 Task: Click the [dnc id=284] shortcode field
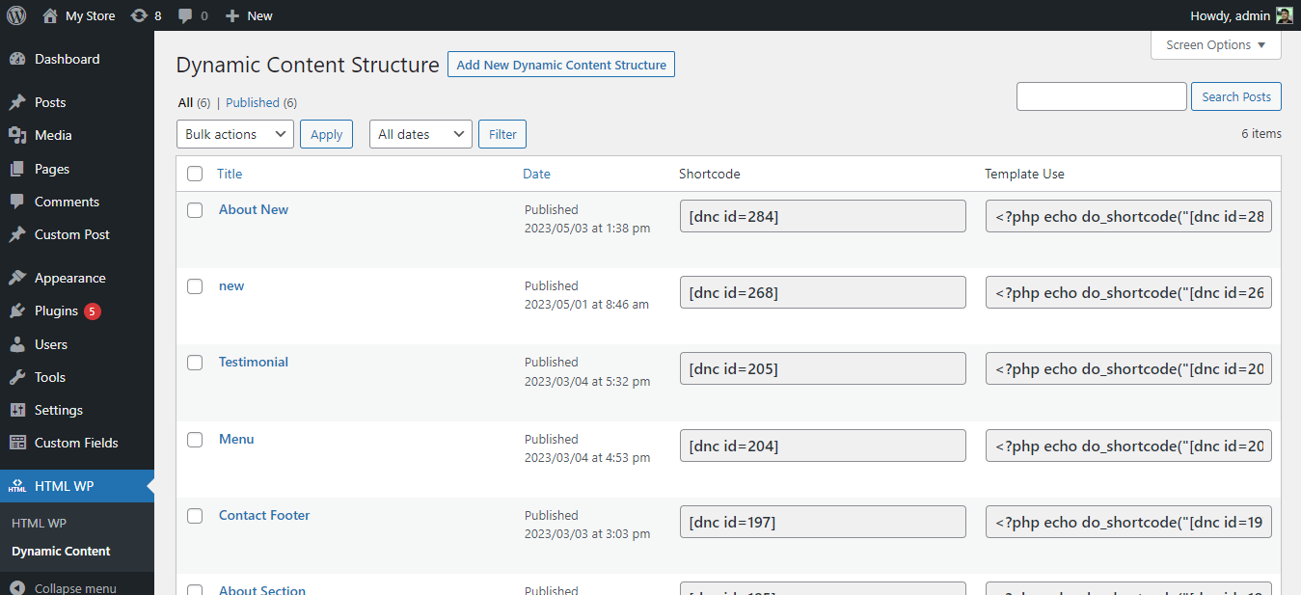click(823, 216)
